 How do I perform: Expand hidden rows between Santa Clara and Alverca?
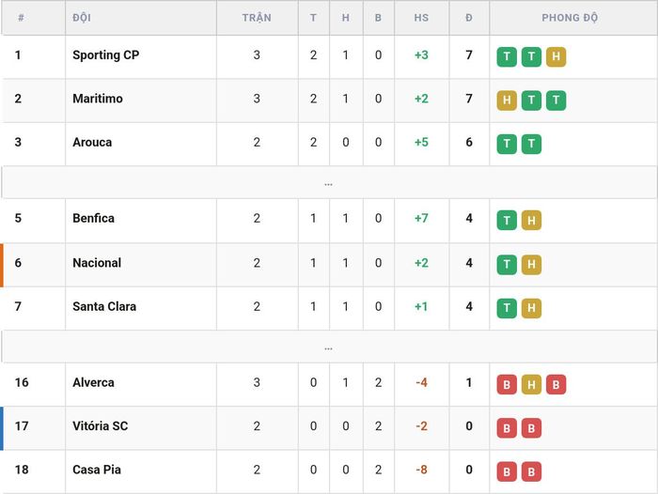click(x=329, y=347)
